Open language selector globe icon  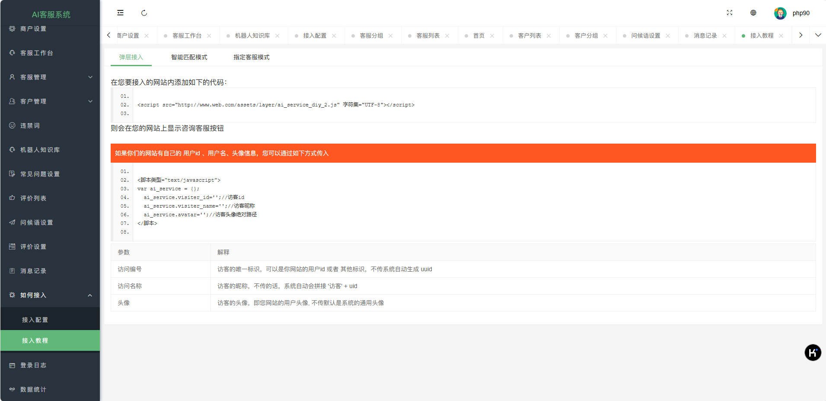click(x=753, y=13)
